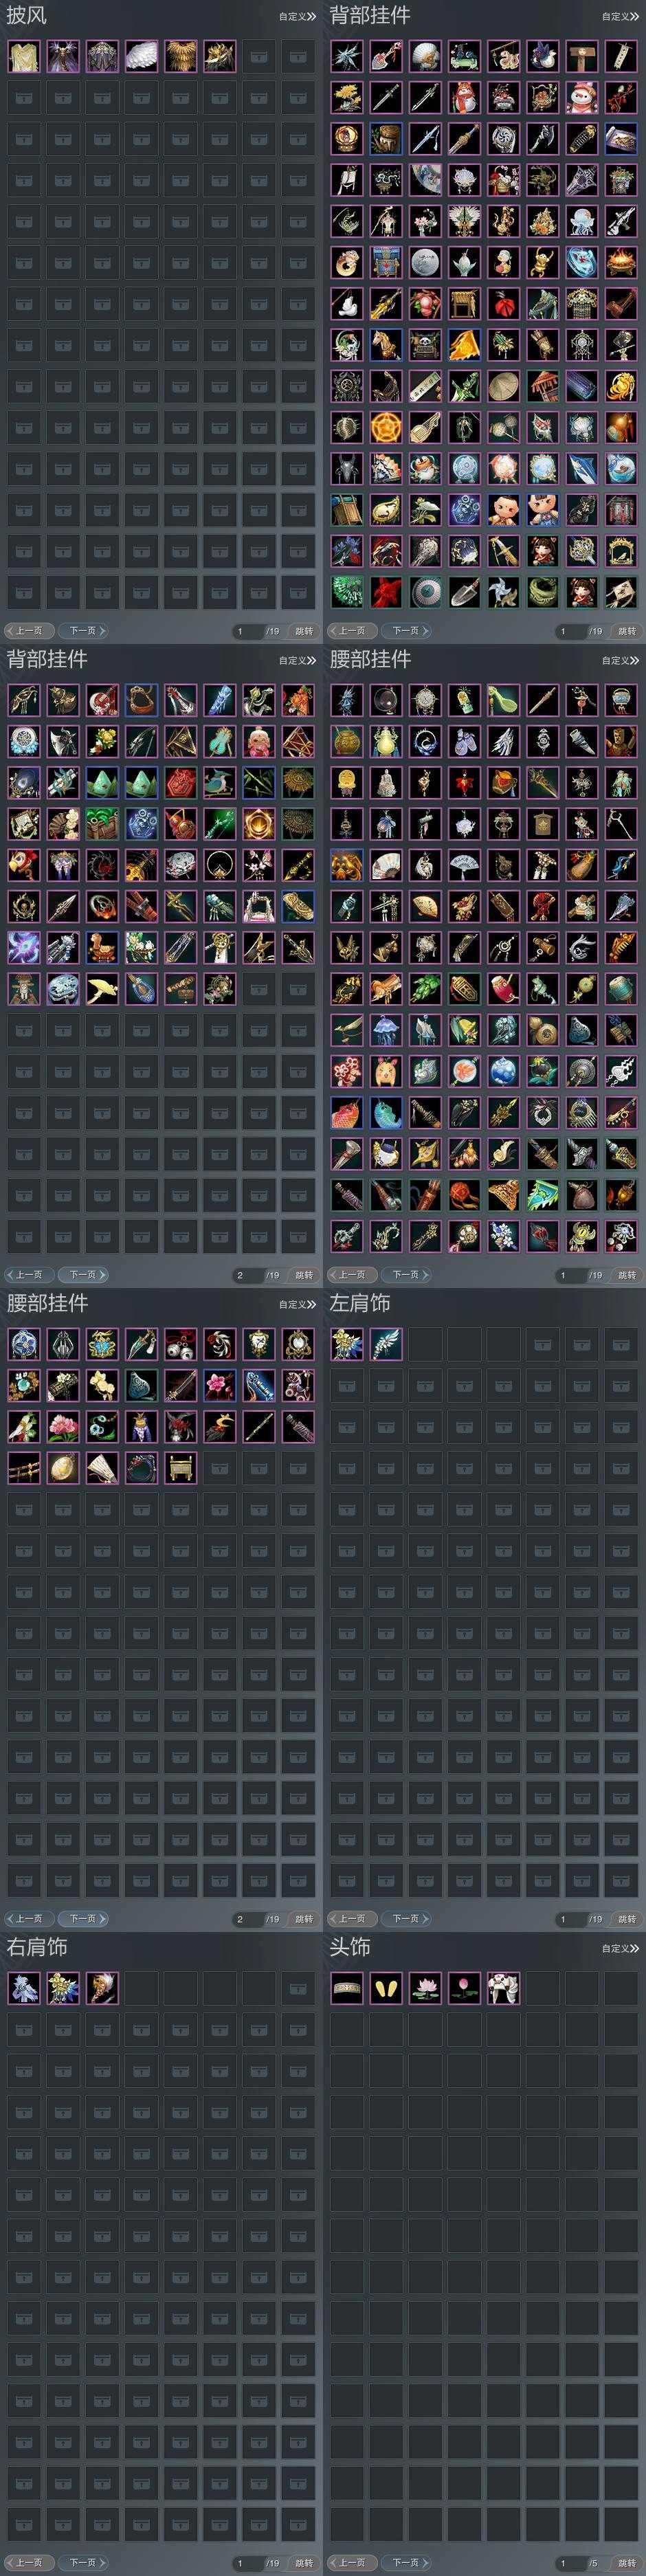Image resolution: width=646 pixels, height=2576 pixels.
Task: Click the first empty slot after 左肩饰 icons
Action: click(425, 1344)
